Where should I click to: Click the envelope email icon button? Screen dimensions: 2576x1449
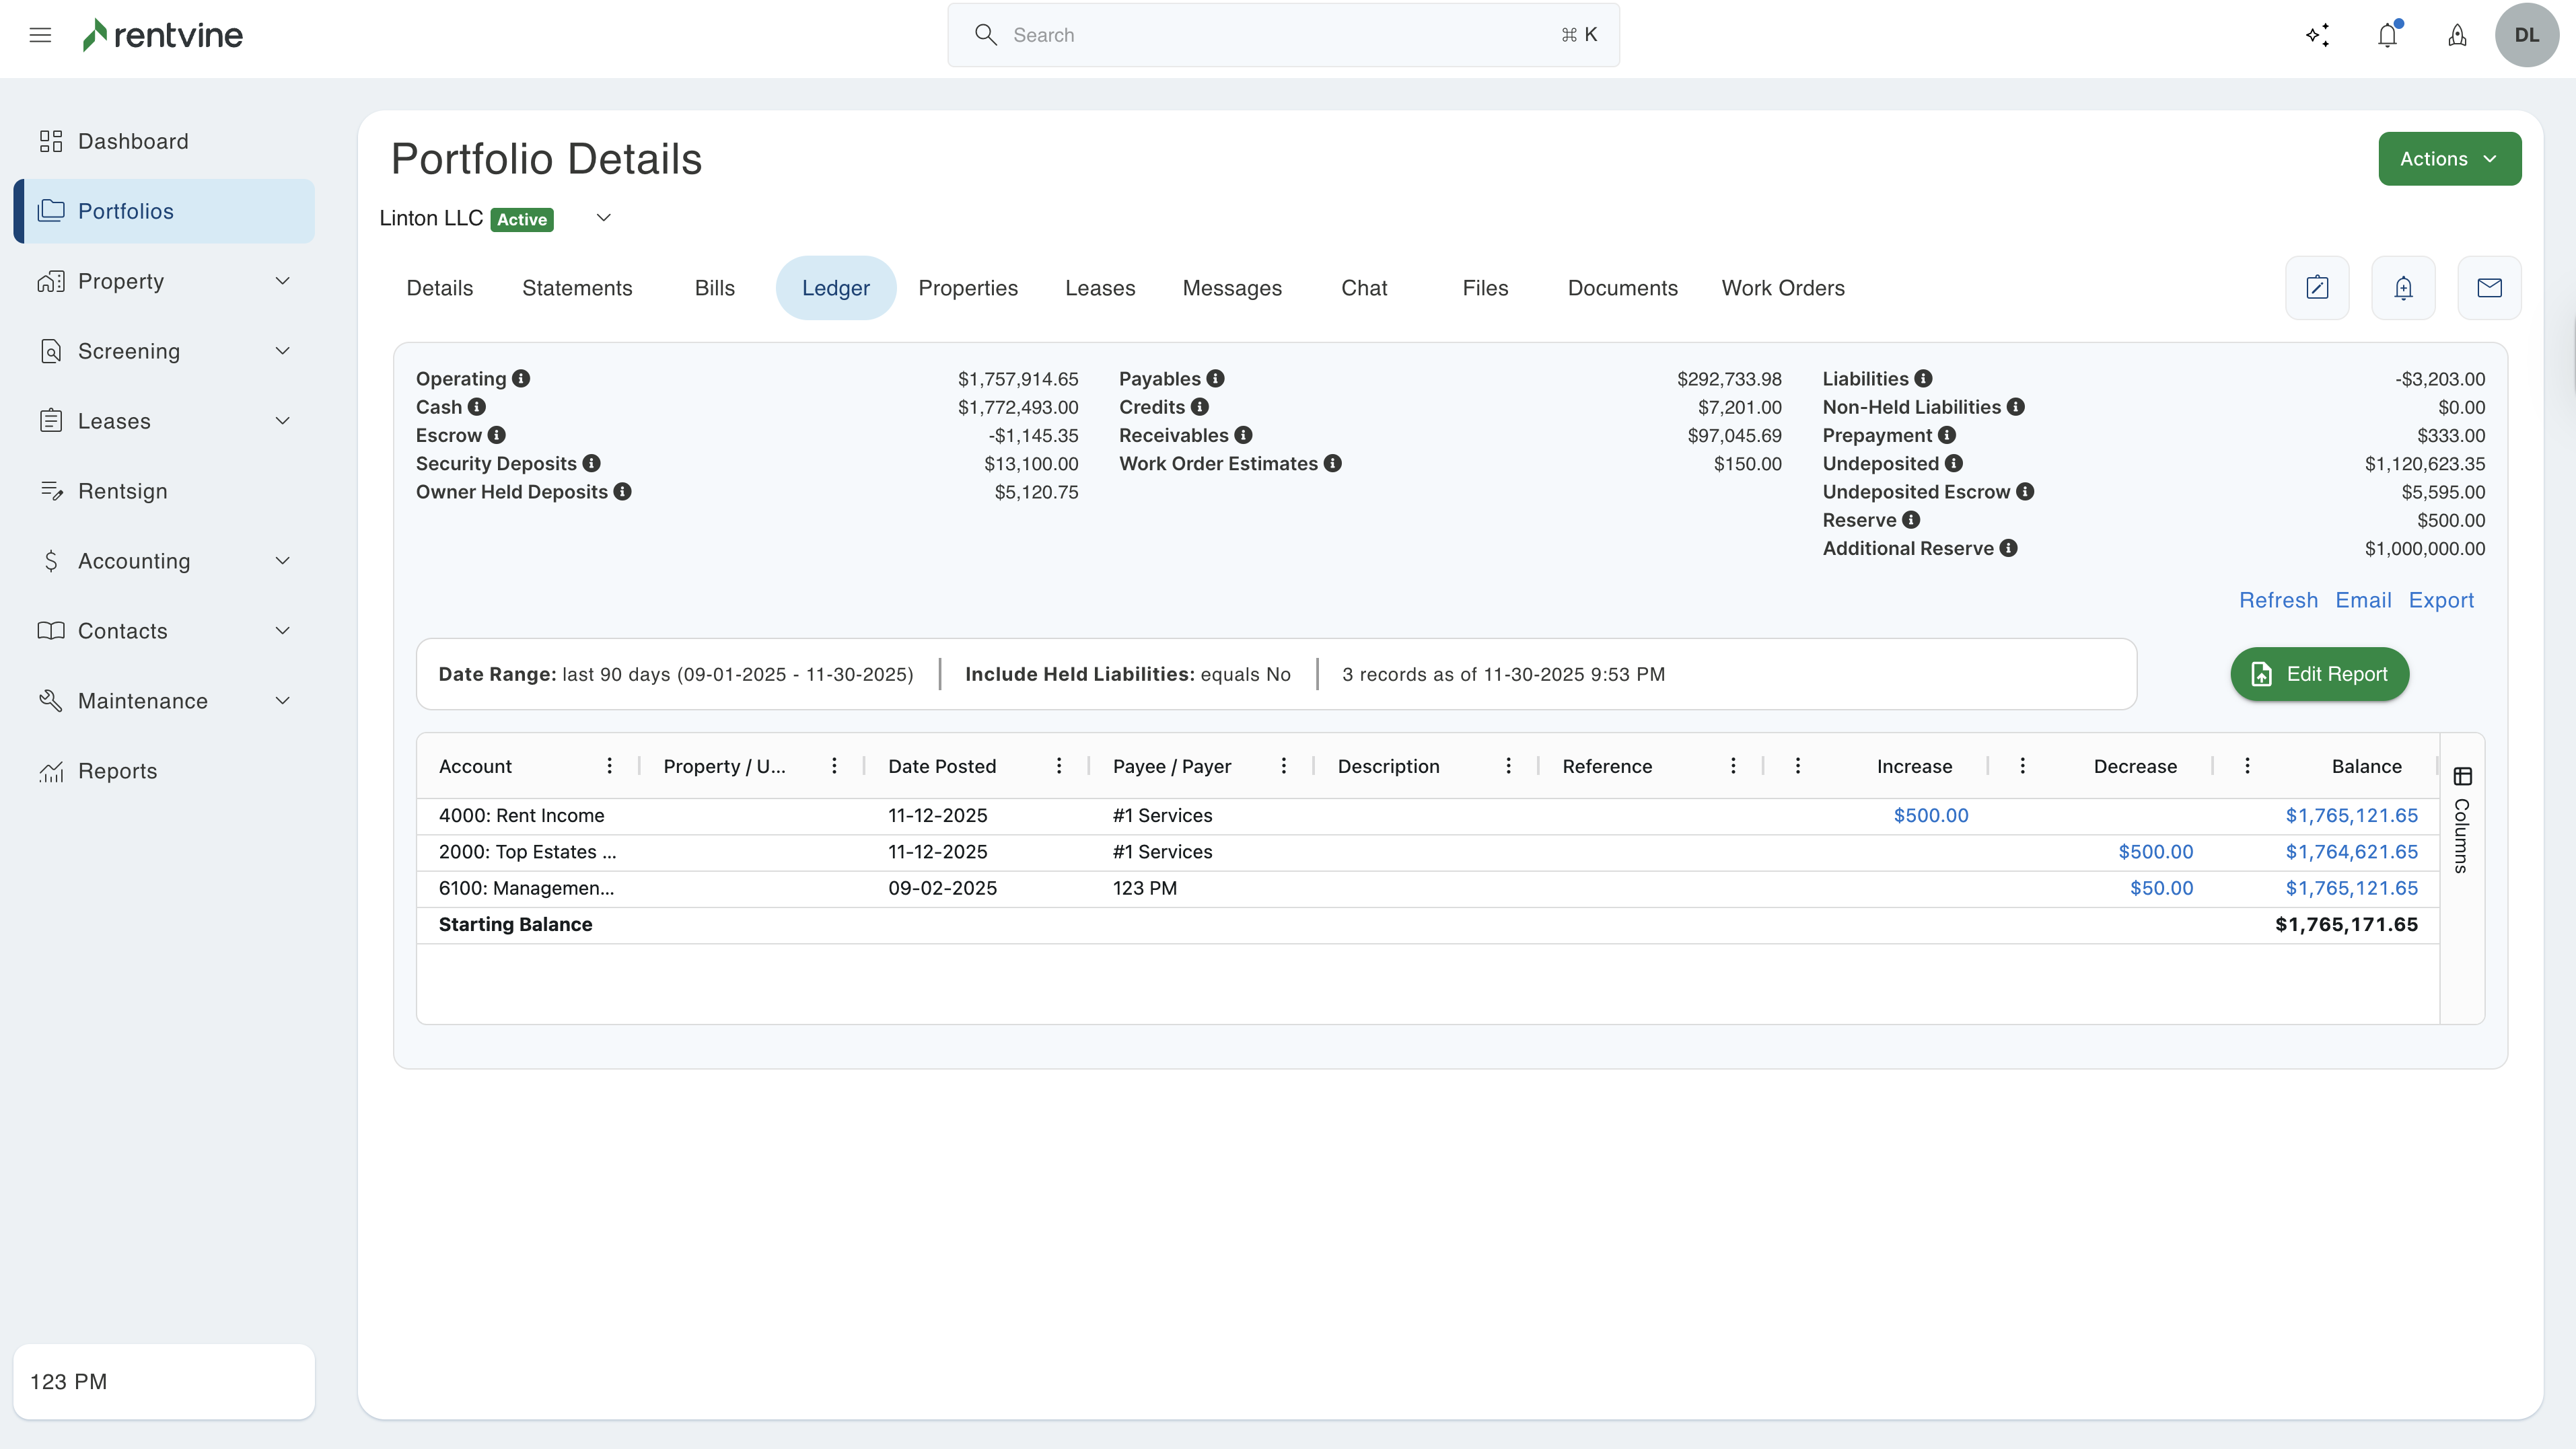pos(2489,288)
